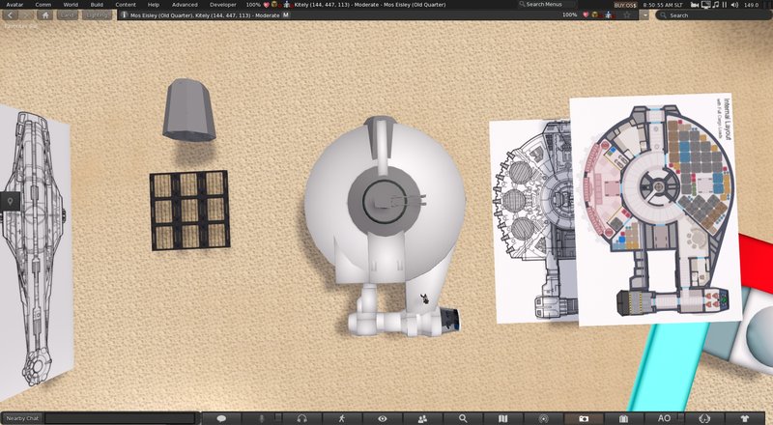Click the nearby chat text entry field
Screen dimensions: 773x425
[121, 418]
